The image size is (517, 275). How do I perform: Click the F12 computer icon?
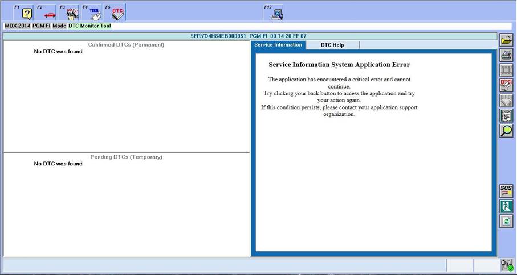[x=276, y=14]
